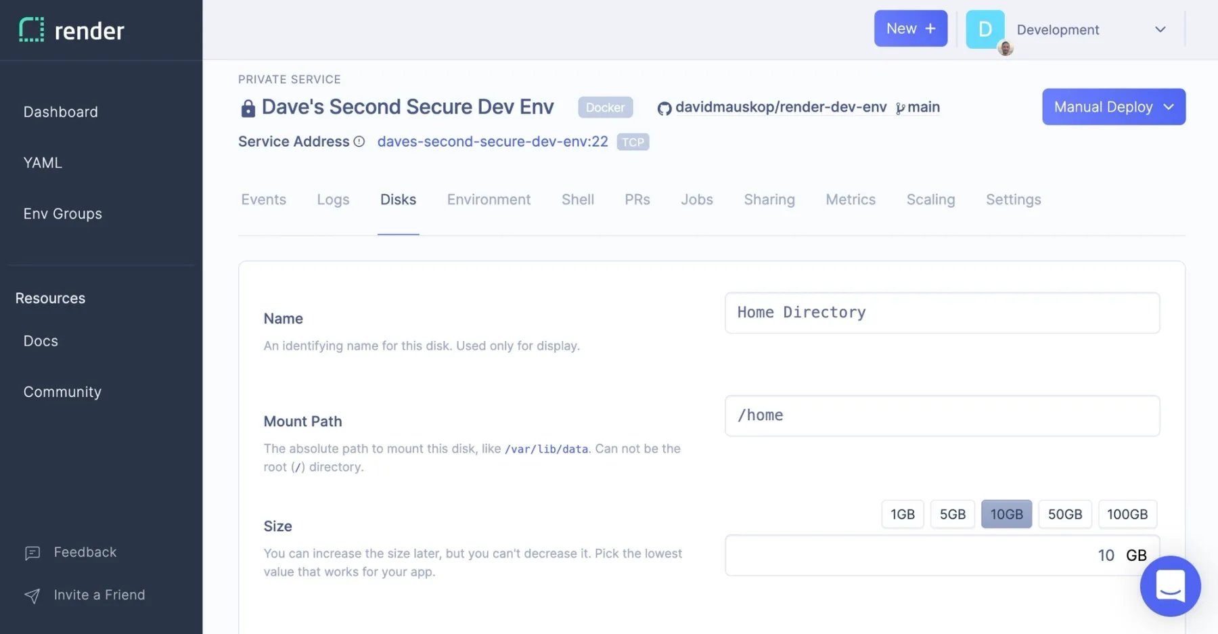Open the Development workspace chevron menu
The image size is (1218, 634).
point(1160,30)
